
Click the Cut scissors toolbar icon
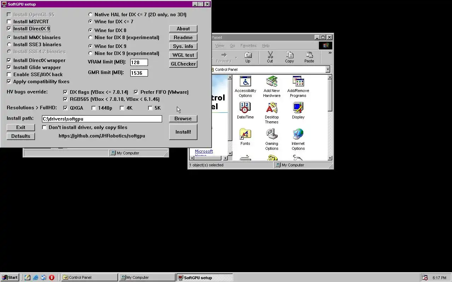pyautogui.click(x=270, y=57)
